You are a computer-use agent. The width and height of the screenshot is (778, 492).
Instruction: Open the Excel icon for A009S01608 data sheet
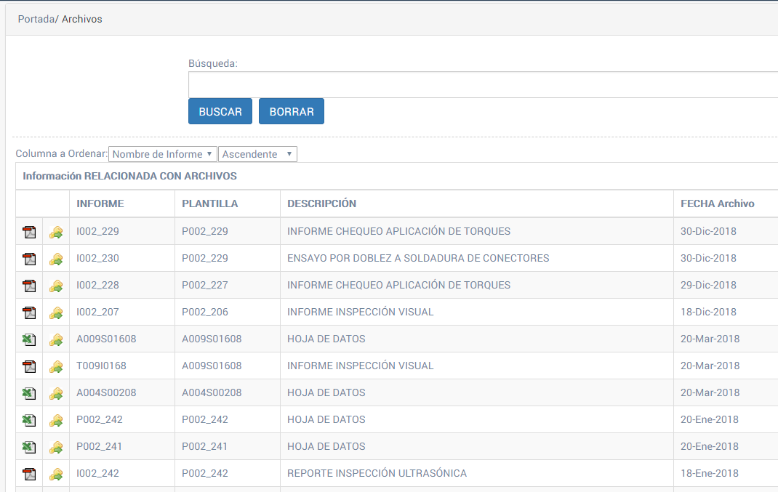tap(29, 339)
